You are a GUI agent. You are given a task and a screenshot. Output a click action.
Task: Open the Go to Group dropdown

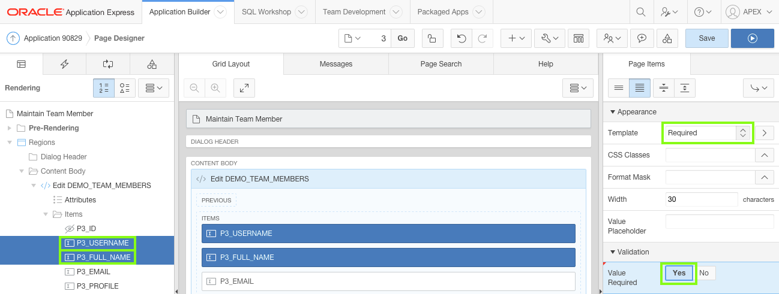(759, 88)
